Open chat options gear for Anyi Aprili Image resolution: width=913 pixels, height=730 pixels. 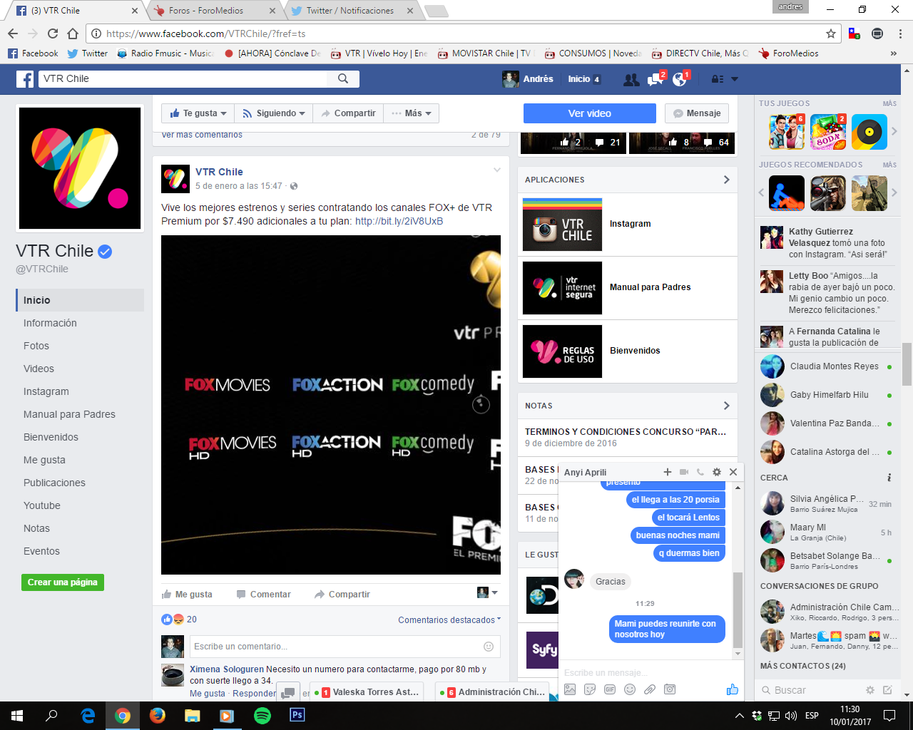pyautogui.click(x=716, y=472)
